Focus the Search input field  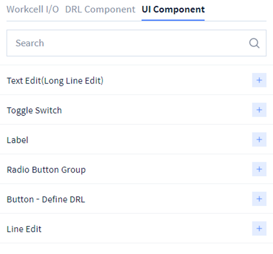136,43
